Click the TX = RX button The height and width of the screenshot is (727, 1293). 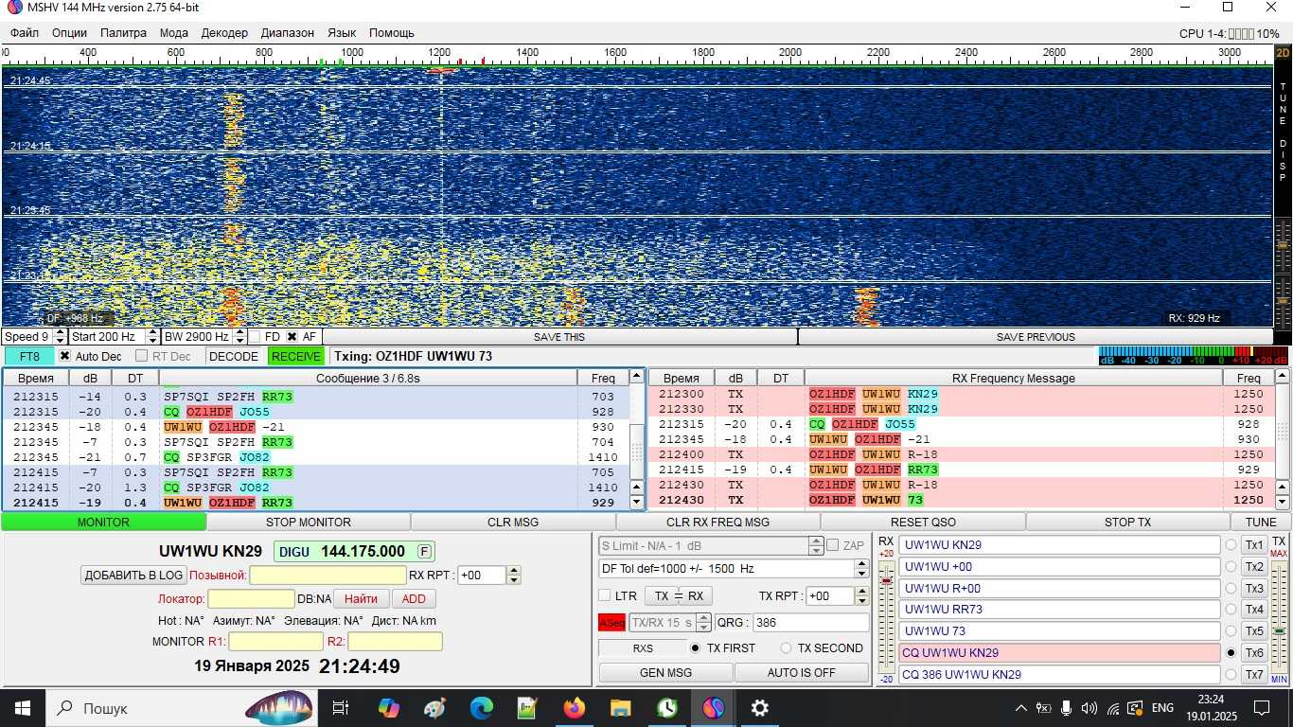click(678, 596)
